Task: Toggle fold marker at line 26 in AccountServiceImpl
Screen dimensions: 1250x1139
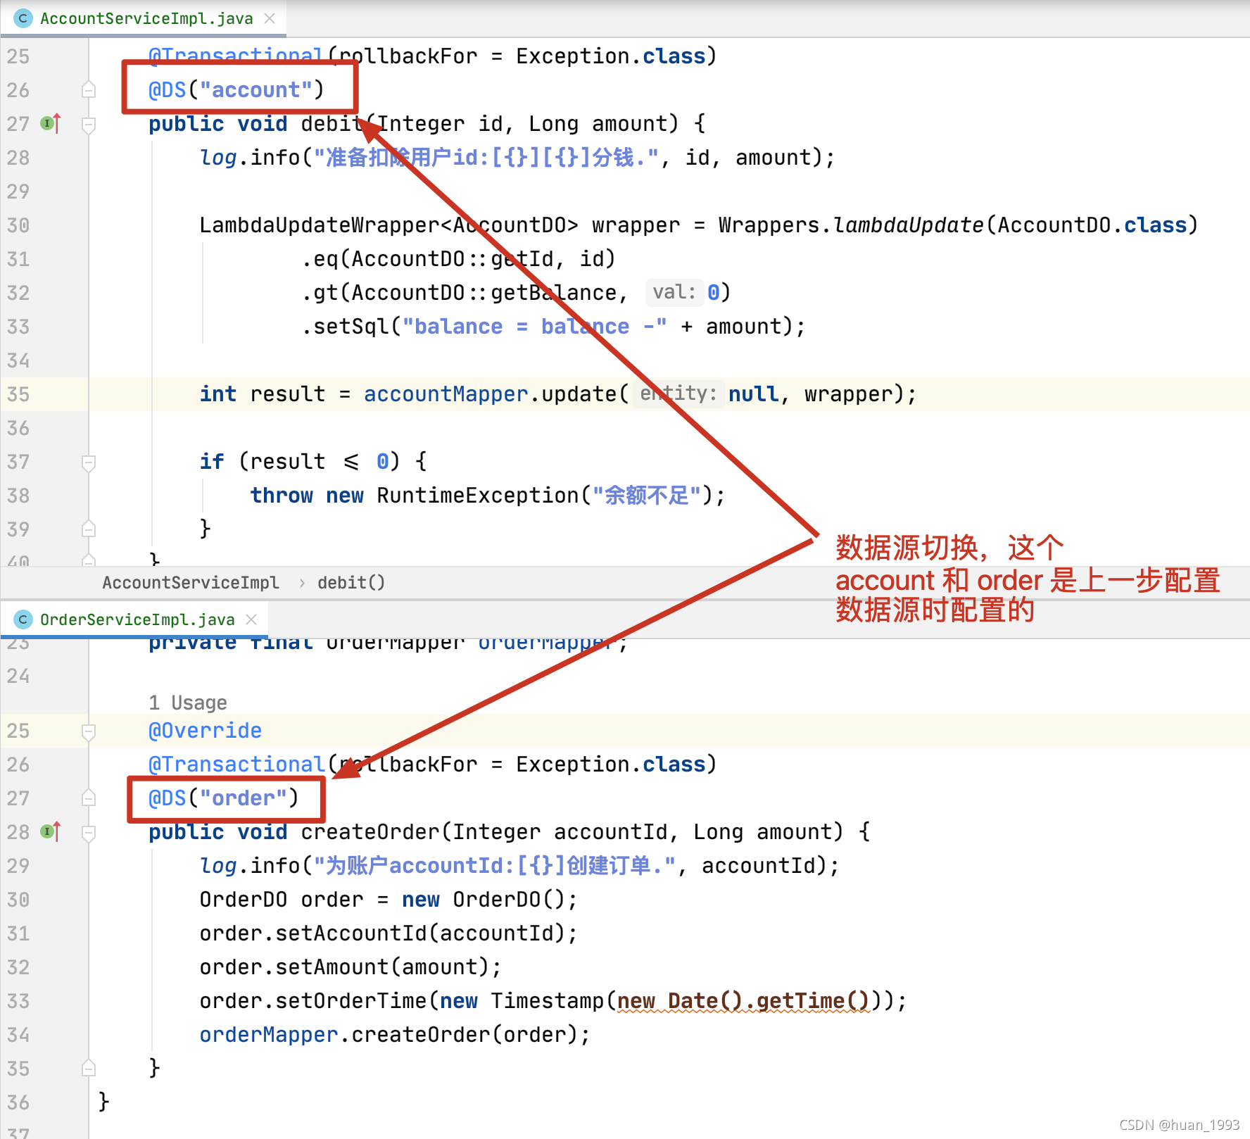Action: coord(89,90)
